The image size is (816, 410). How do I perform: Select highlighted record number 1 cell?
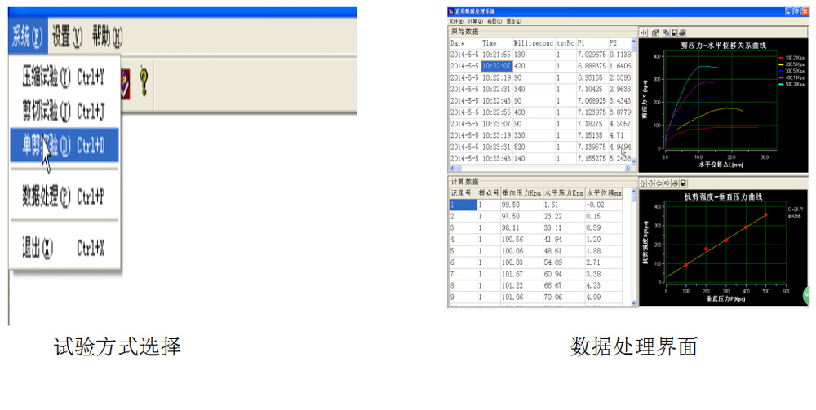tap(463, 205)
